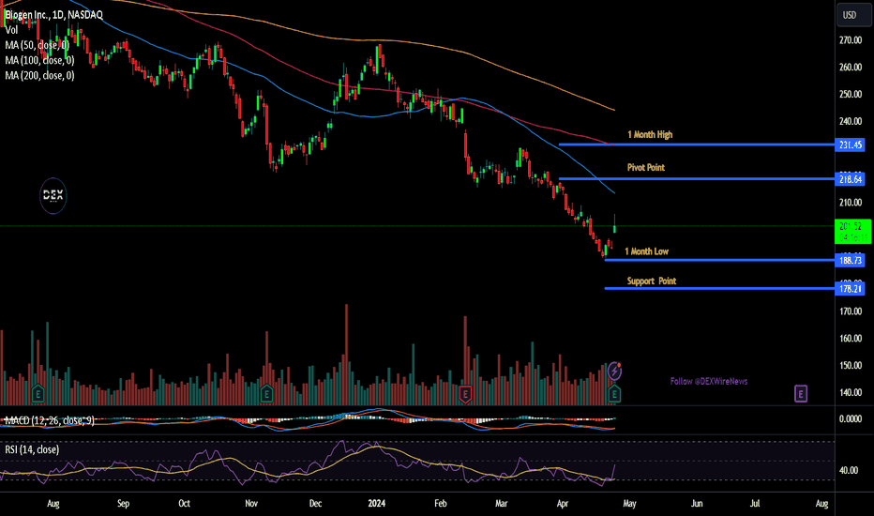Viewport: 874px width, 516px height.
Task: Select the MA (200, close, 0) legend
Action: (39, 75)
